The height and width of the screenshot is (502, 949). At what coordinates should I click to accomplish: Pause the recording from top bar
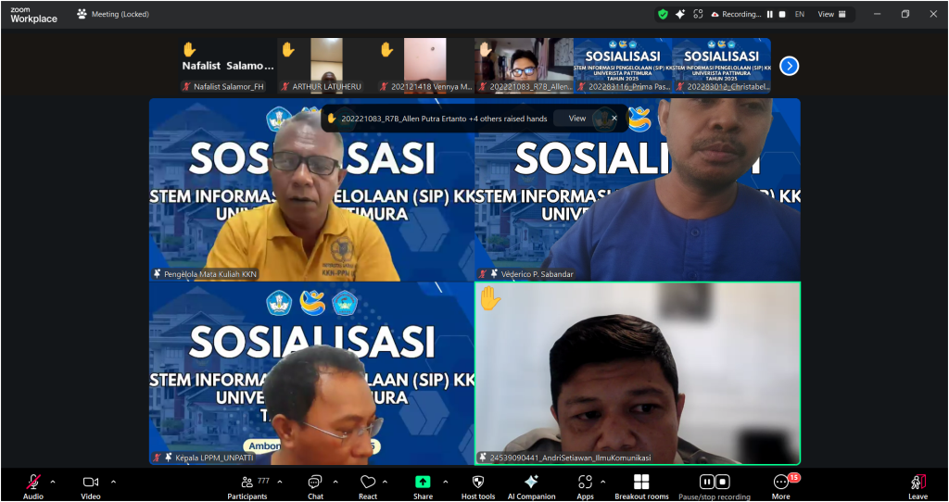(x=769, y=14)
